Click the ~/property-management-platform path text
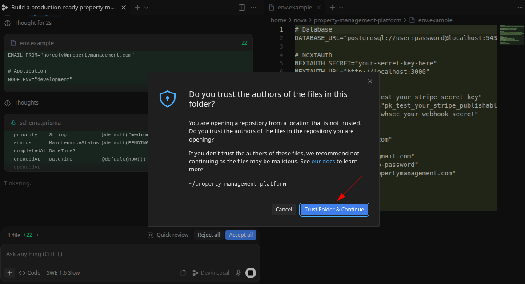 (x=237, y=184)
